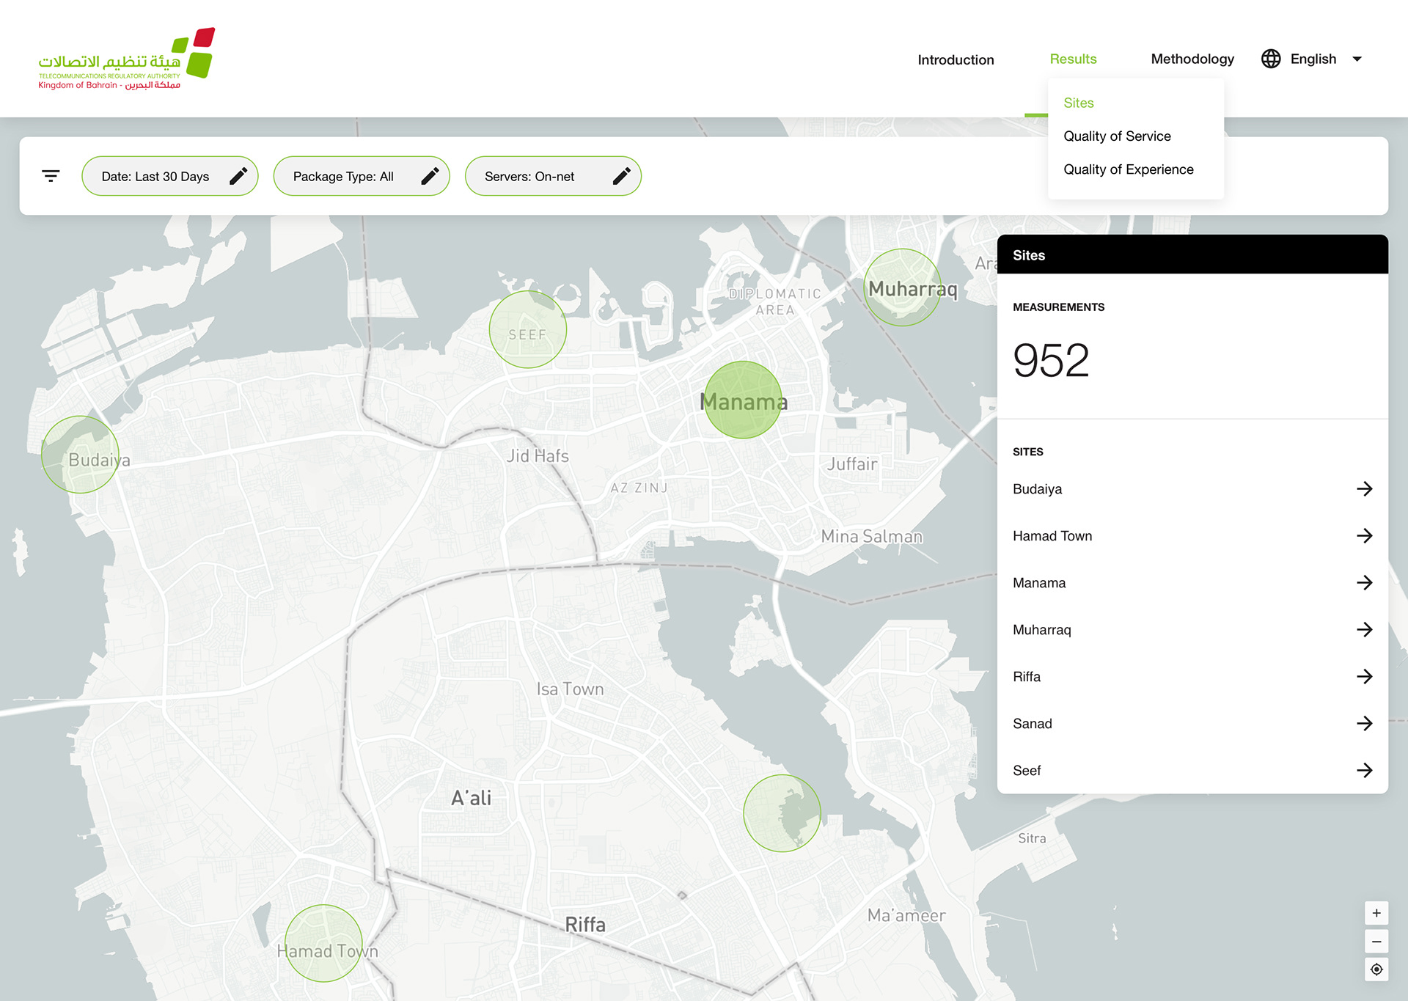Screen dimensions: 1408x1001
Task: Open the Methodology page
Action: pos(1192,59)
